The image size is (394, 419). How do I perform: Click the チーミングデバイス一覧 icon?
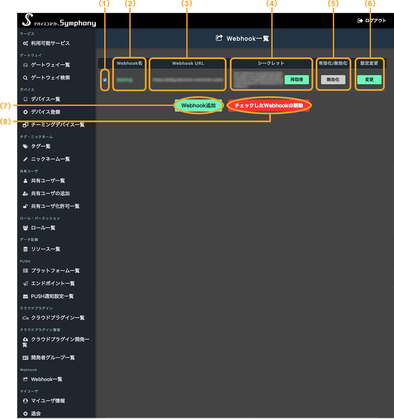(x=26, y=125)
